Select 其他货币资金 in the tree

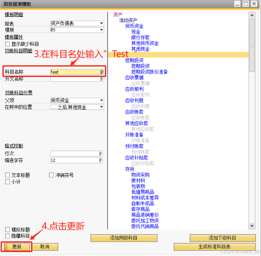coord(145,43)
